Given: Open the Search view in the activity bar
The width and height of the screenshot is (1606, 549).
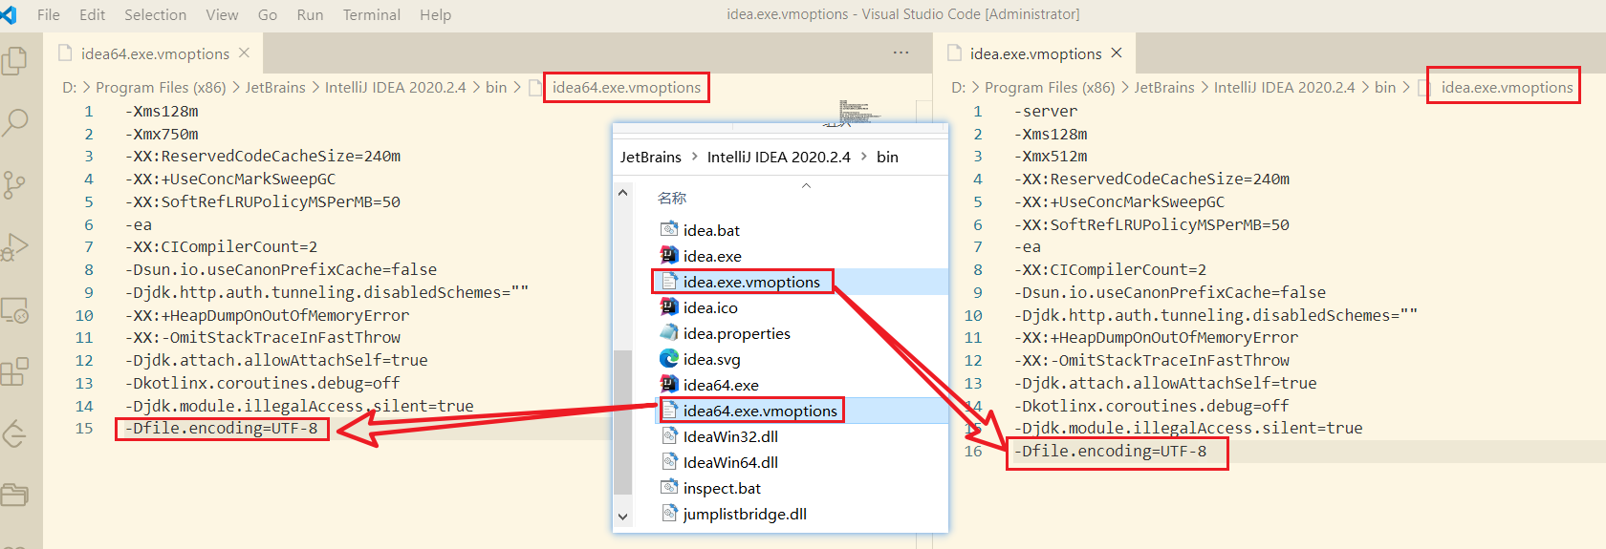Looking at the screenshot, I should 14,122.
